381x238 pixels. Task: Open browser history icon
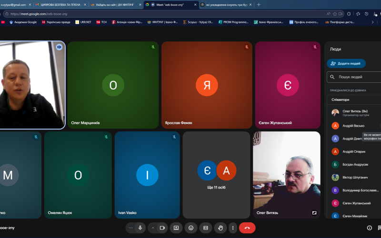[x=366, y=14]
